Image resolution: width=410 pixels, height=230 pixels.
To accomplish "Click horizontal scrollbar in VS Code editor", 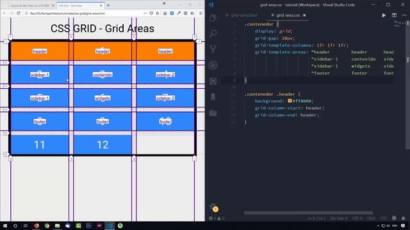I will click(309, 213).
